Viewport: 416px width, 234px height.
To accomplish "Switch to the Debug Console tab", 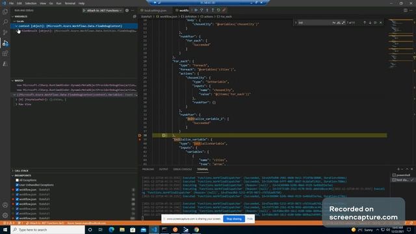I will click(182, 169).
